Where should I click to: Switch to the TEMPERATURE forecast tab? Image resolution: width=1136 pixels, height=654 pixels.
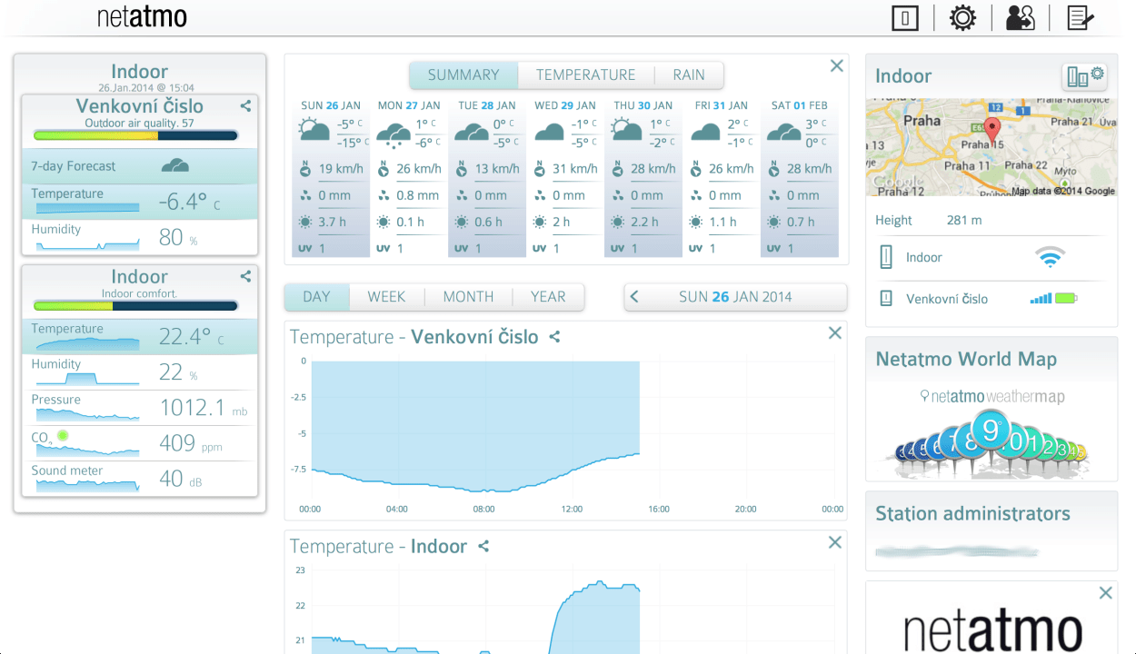pyautogui.click(x=585, y=75)
